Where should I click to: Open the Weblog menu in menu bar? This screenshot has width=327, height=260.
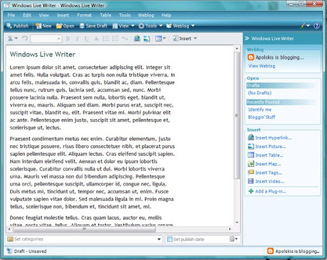146,15
